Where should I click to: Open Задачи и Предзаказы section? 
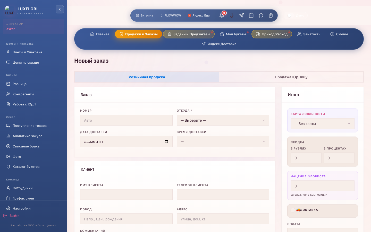pos(189,34)
